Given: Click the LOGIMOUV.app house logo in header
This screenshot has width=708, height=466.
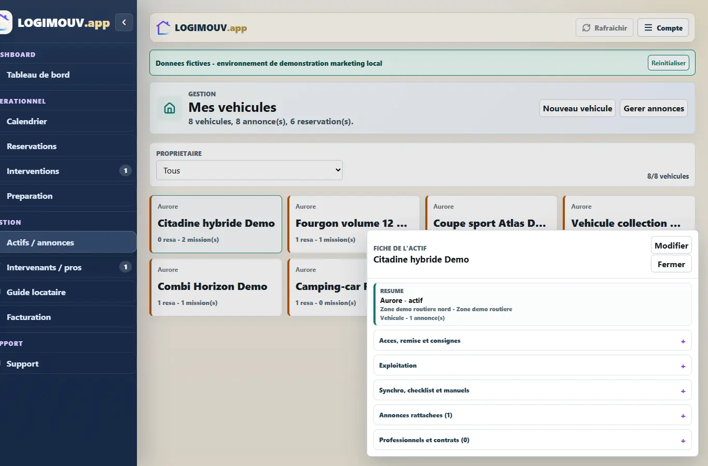Looking at the screenshot, I should tap(163, 27).
